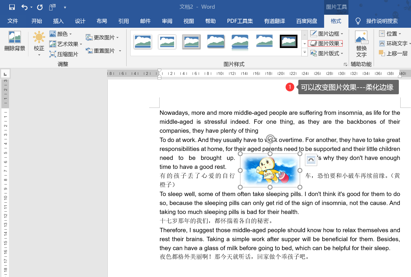Click the 校正 corrections button

pyautogui.click(x=39, y=43)
